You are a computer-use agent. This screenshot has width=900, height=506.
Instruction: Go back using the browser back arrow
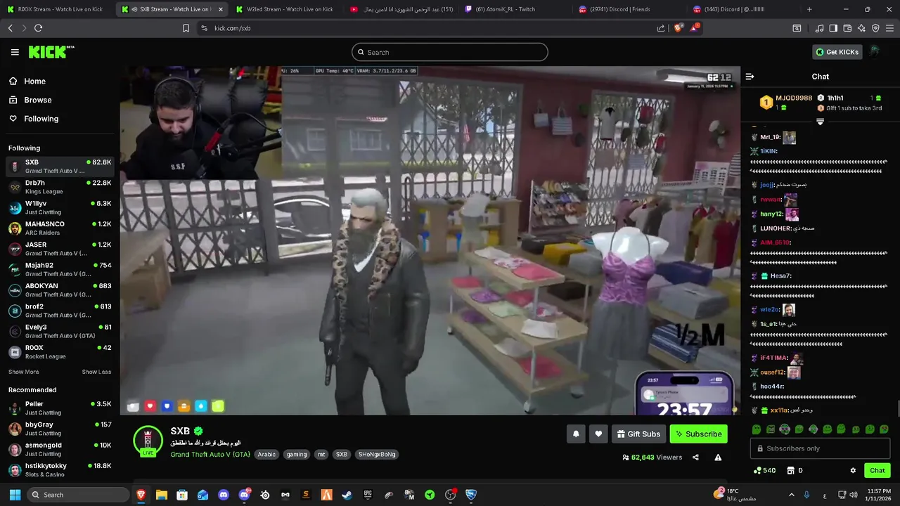pos(10,28)
